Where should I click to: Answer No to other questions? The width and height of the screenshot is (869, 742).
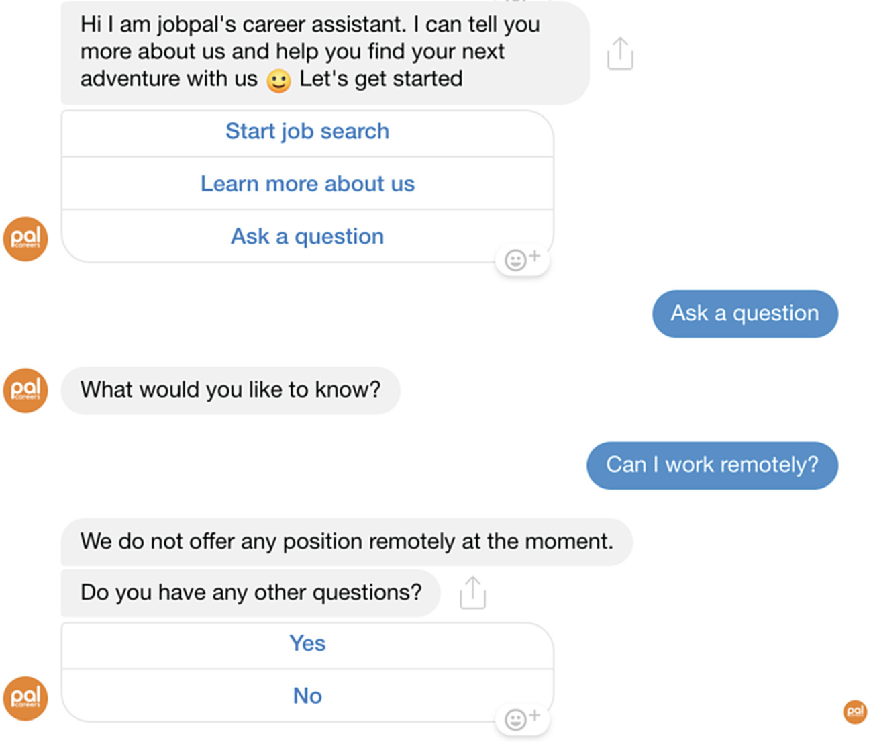click(x=307, y=696)
